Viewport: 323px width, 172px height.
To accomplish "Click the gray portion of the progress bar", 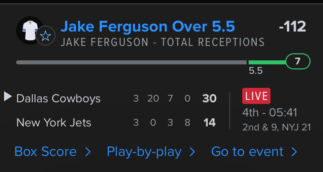I will point(131,62).
